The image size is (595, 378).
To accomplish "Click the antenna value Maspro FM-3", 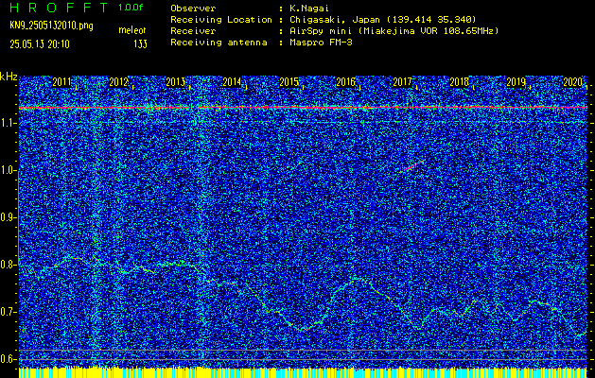I will click(x=321, y=43).
